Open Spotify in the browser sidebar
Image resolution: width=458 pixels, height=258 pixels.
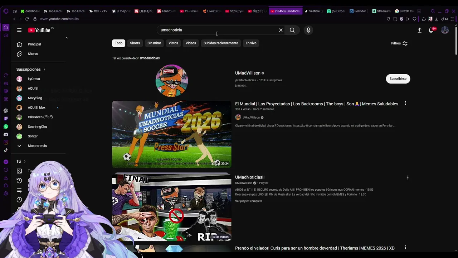(6, 162)
